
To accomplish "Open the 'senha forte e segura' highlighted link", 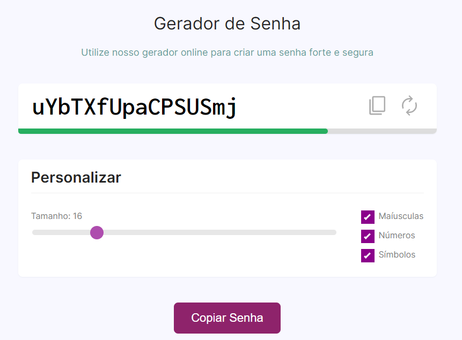I will click(326, 52).
